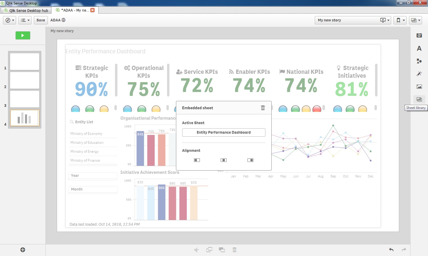Play the story with green button

(x=23, y=35)
